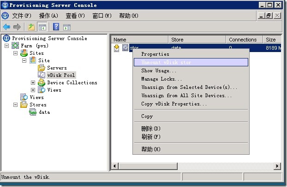287x187 pixels.
Task: Collapse the Site tree node
Action: coord(24,60)
